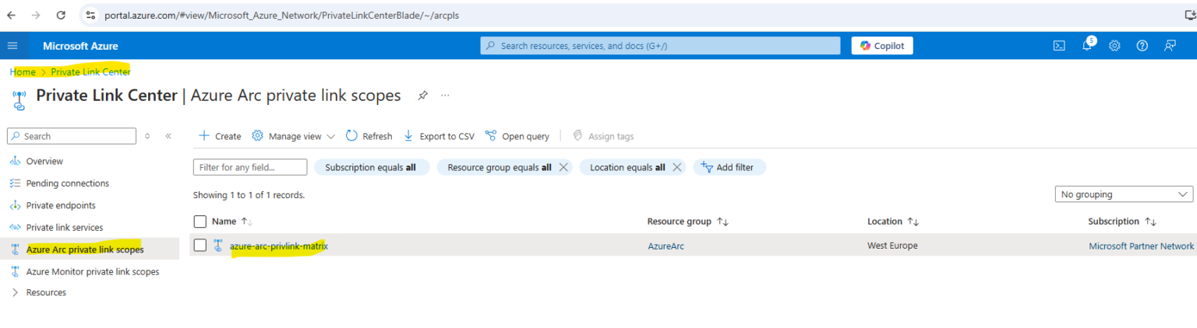Open the notifications bell

(1087, 46)
